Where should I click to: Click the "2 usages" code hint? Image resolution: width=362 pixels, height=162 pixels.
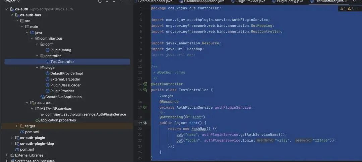point(166,96)
